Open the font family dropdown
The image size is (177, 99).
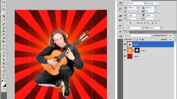pyautogui.click(x=145, y=3)
